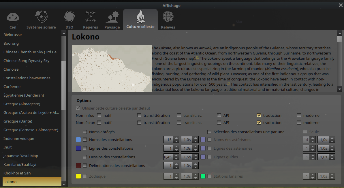344x188 pixels.
Task: Switch to the Paysage landscape icon
Action: coord(112,18)
